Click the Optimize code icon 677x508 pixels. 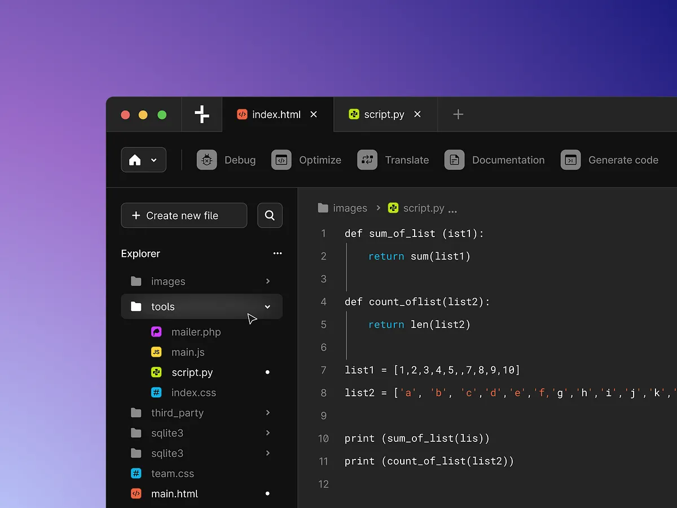tap(281, 160)
